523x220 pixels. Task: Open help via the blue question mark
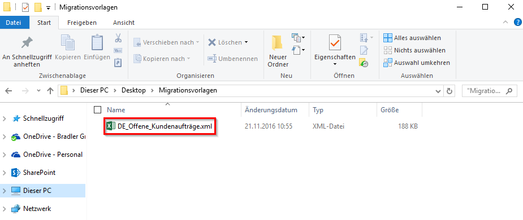pyautogui.click(x=517, y=23)
